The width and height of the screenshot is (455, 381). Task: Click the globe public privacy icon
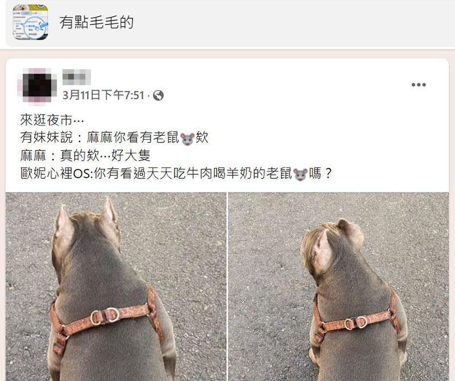[x=158, y=95]
